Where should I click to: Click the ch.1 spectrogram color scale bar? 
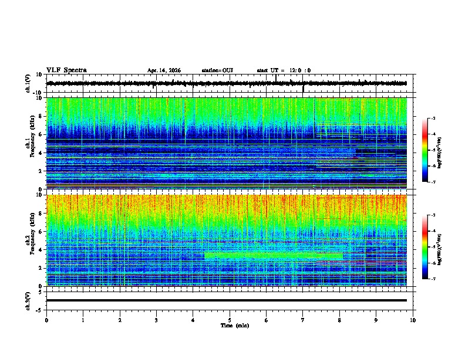coord(425,150)
